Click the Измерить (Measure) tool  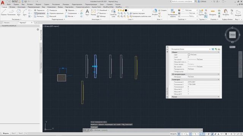click(213, 12)
